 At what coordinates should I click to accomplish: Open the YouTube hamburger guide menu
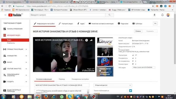(x=5, y=15)
